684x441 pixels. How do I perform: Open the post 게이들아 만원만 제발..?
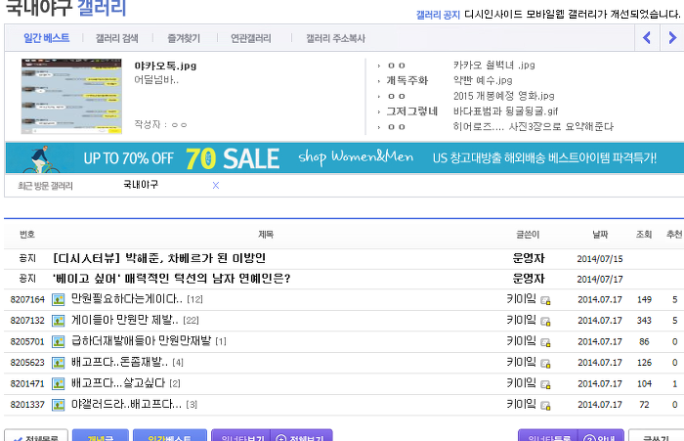[125, 320]
